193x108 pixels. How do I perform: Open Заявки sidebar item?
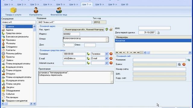[9, 60]
